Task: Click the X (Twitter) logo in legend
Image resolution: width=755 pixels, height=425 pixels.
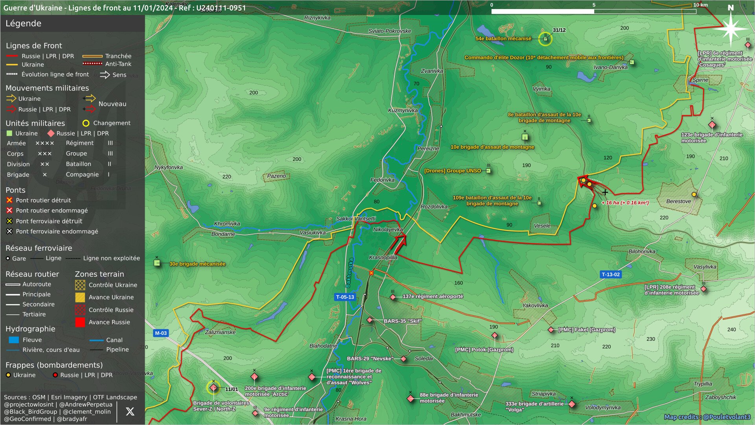Action: click(130, 411)
